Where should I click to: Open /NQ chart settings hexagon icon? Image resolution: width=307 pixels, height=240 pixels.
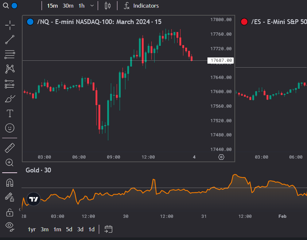coord(221,157)
